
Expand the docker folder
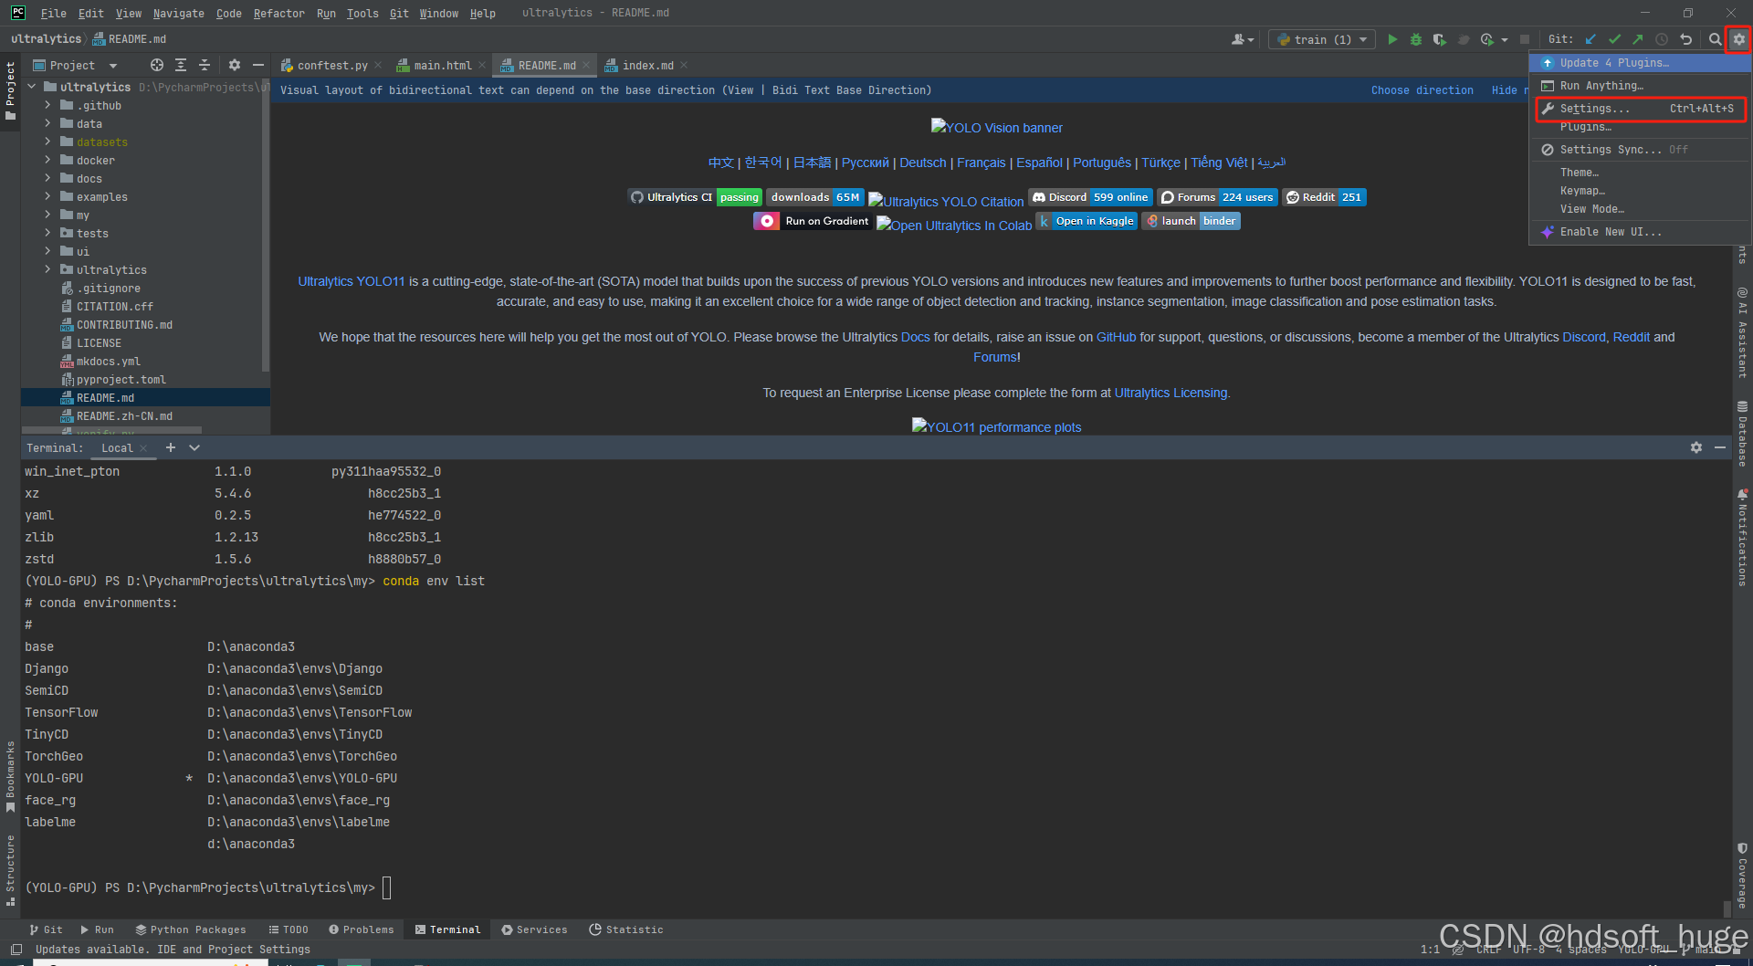(x=47, y=160)
